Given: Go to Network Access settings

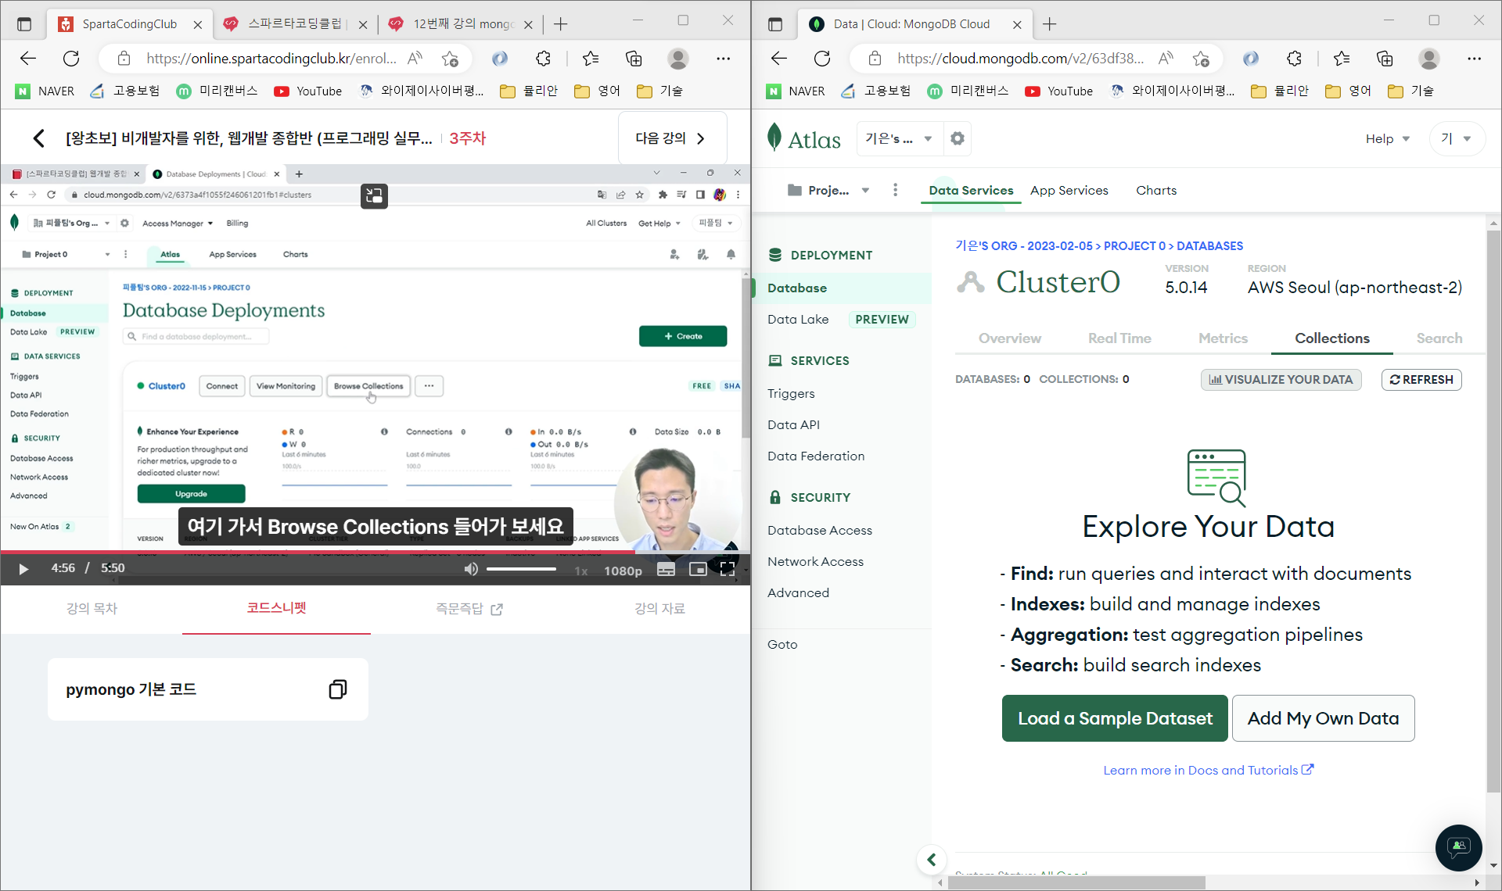Looking at the screenshot, I should point(815,561).
